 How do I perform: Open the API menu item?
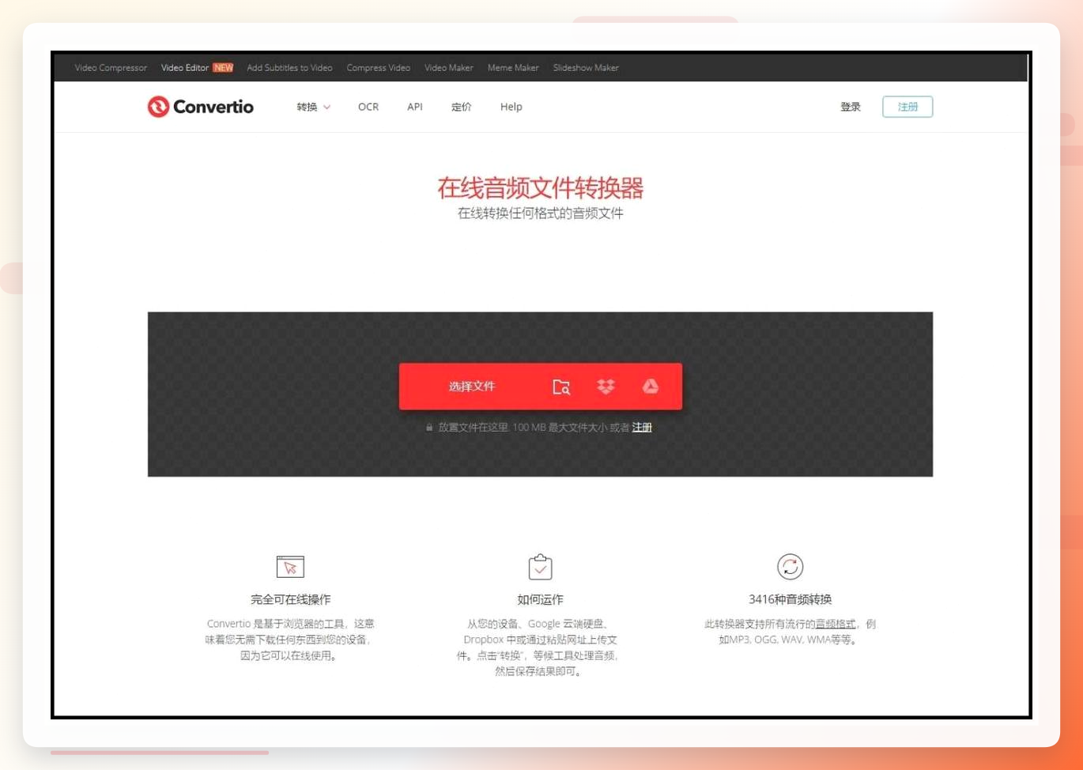[415, 107]
